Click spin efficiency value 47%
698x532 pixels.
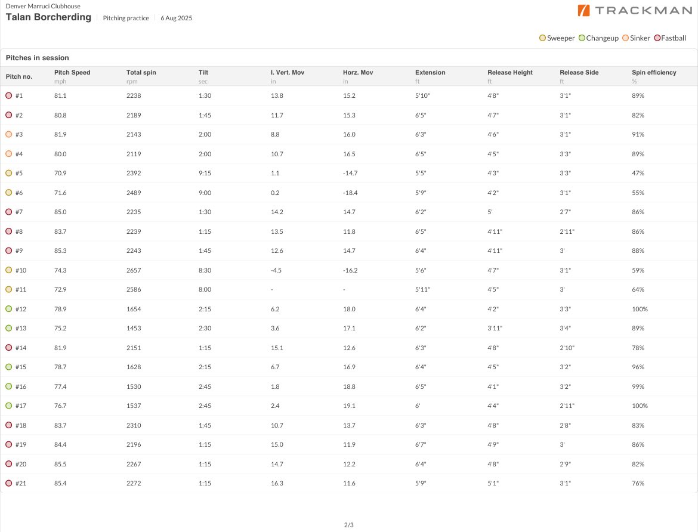[x=638, y=173]
